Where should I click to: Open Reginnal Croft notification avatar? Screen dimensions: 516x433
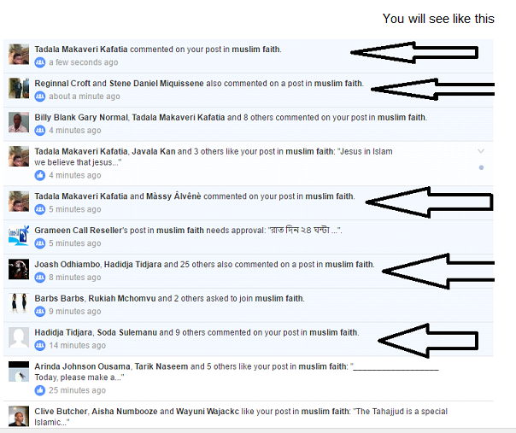tap(19, 88)
